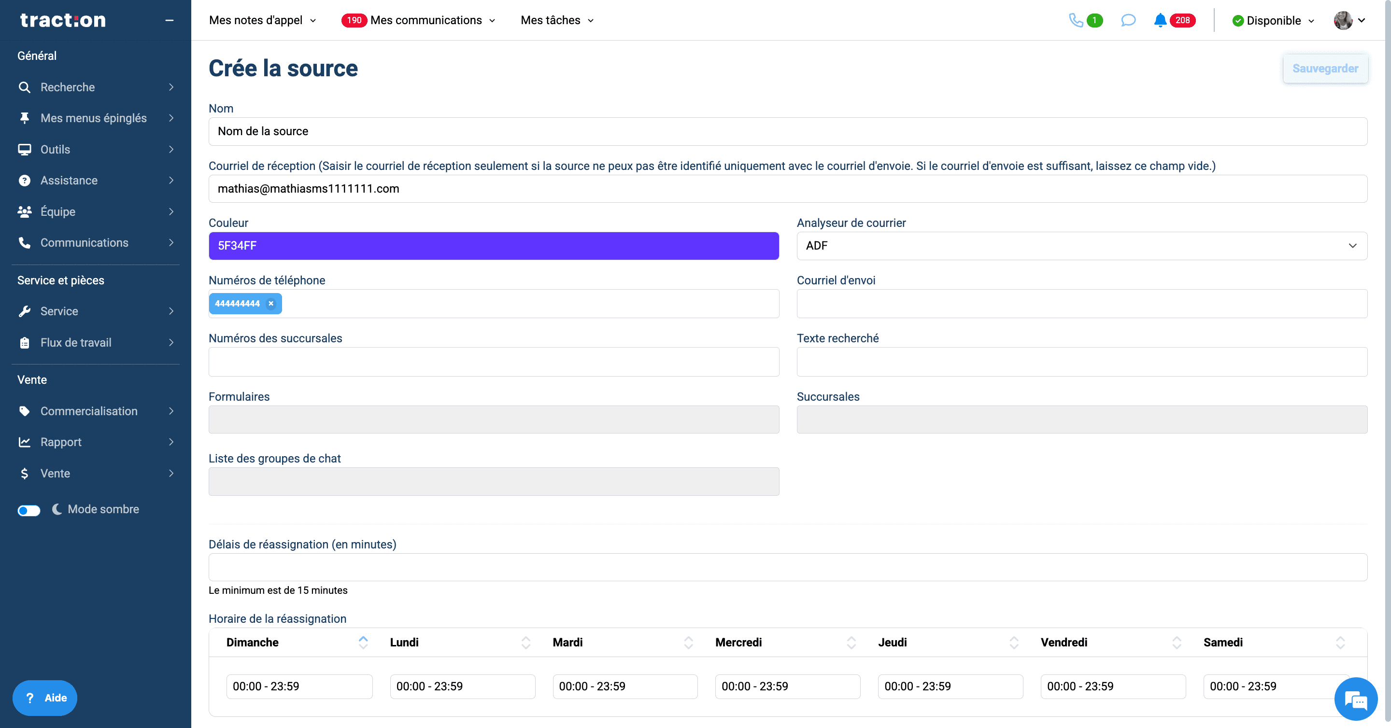
Task: Open the Mes communications menu
Action: tap(418, 20)
